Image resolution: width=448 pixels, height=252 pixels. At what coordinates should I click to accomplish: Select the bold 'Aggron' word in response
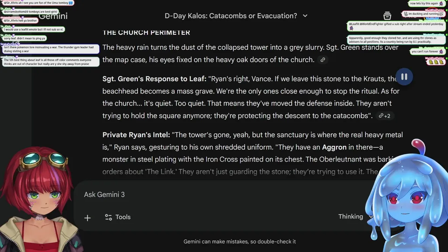(x=334, y=147)
